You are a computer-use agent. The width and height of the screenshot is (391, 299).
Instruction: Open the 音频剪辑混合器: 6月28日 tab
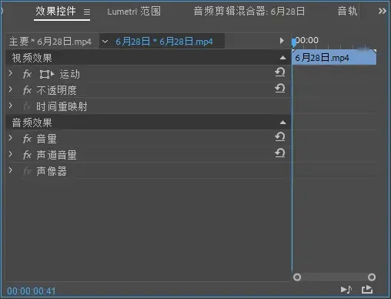coord(249,12)
